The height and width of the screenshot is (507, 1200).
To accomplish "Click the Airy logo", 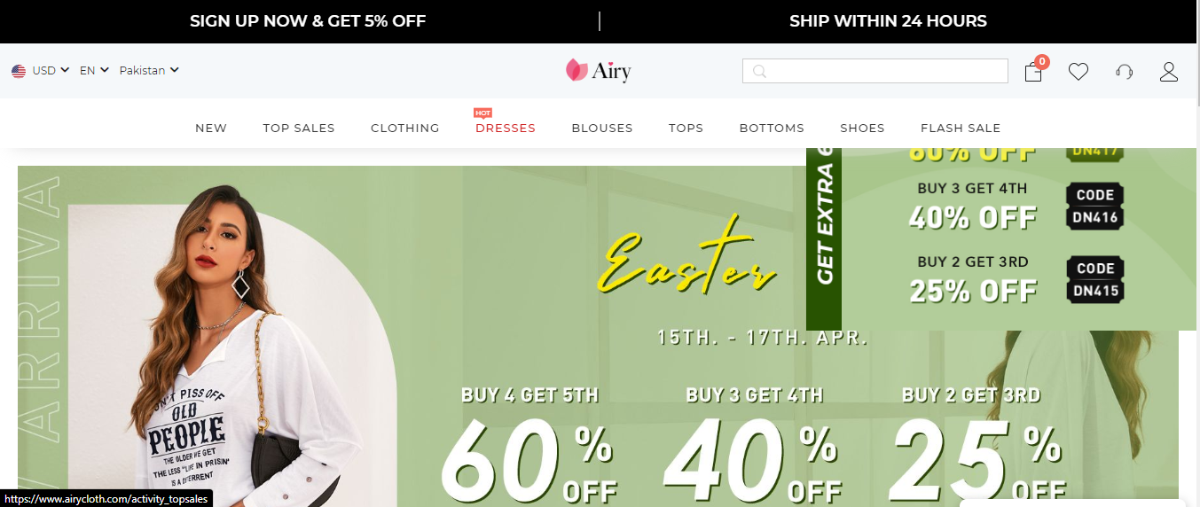I will coord(599,70).
